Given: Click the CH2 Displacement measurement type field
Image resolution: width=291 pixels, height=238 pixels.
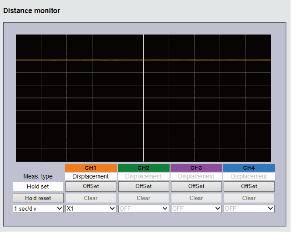Looking at the screenshot, I should pyautogui.click(x=144, y=176).
